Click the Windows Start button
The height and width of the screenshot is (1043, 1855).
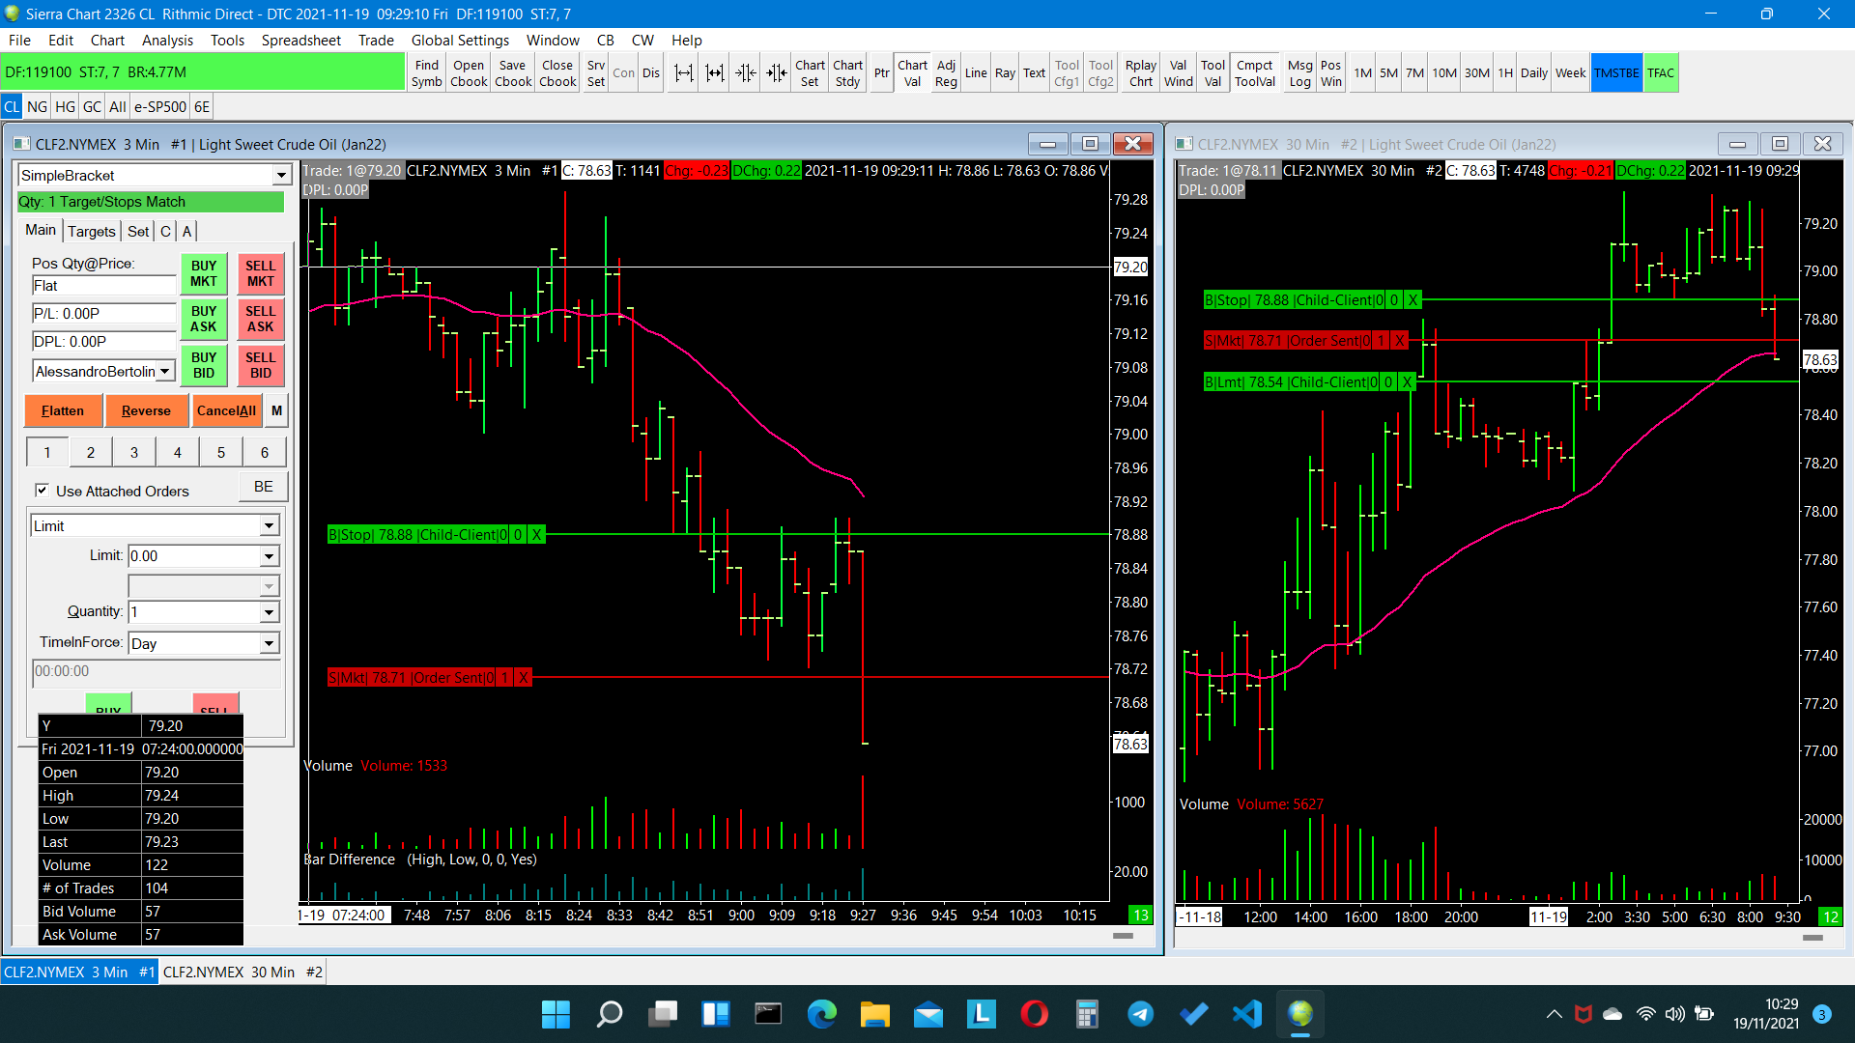pyautogui.click(x=556, y=1014)
